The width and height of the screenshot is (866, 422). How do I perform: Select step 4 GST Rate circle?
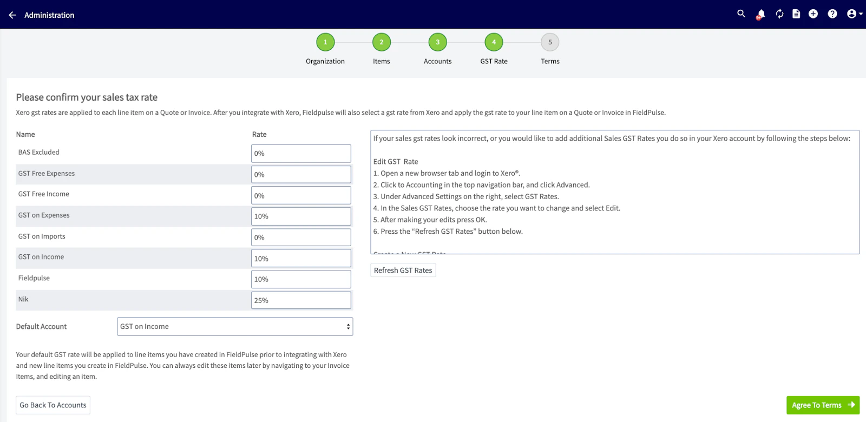tap(494, 42)
